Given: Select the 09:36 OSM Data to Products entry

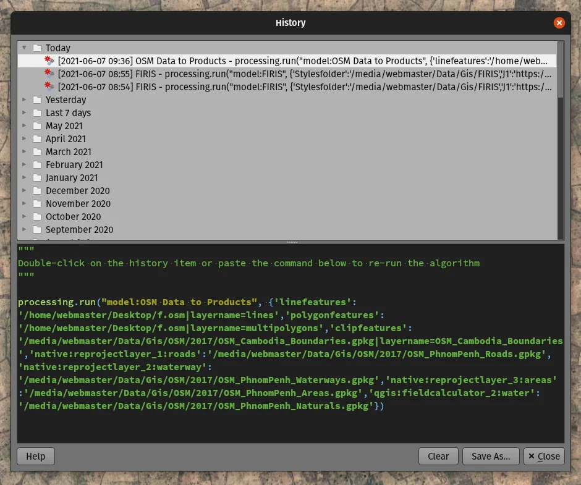Looking at the screenshot, I should (x=303, y=61).
